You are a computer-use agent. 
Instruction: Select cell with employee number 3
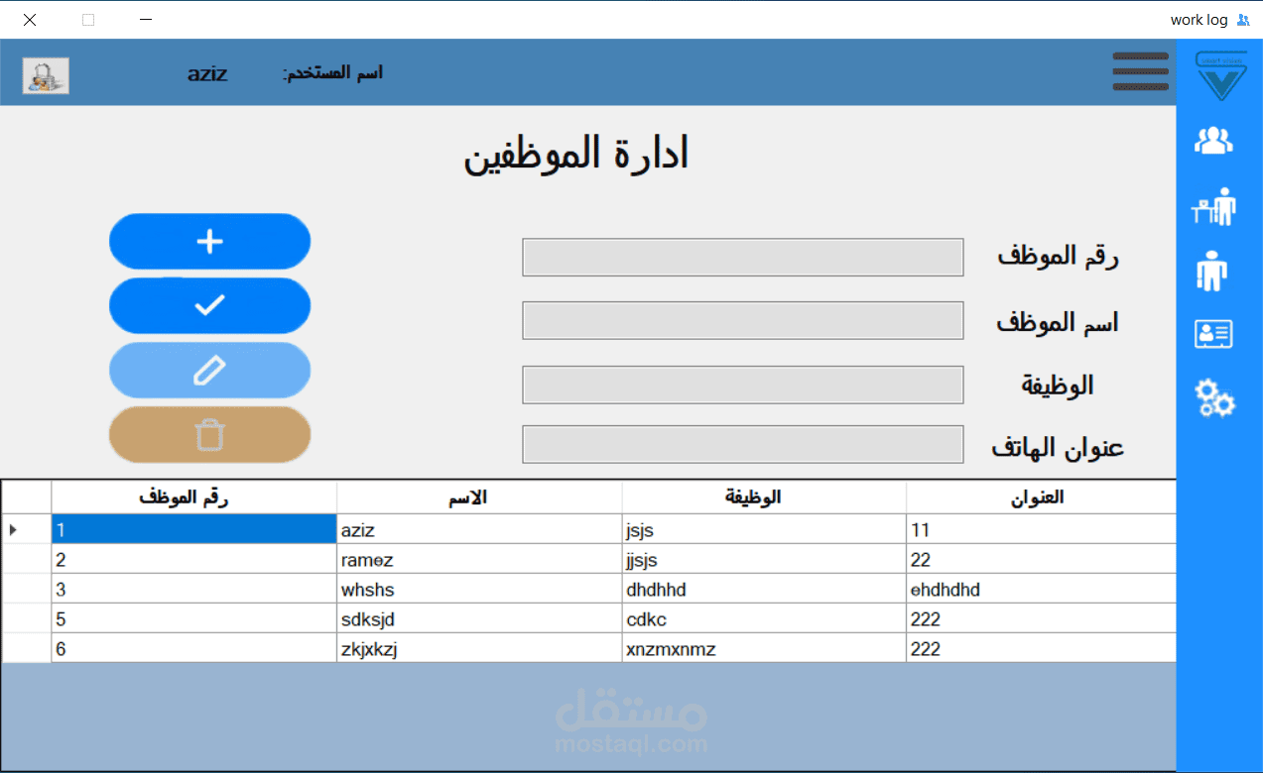point(194,589)
